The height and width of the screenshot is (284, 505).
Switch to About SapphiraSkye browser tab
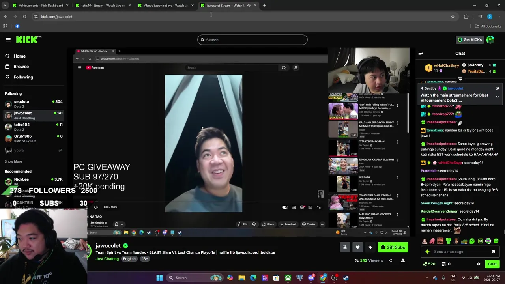point(165,6)
